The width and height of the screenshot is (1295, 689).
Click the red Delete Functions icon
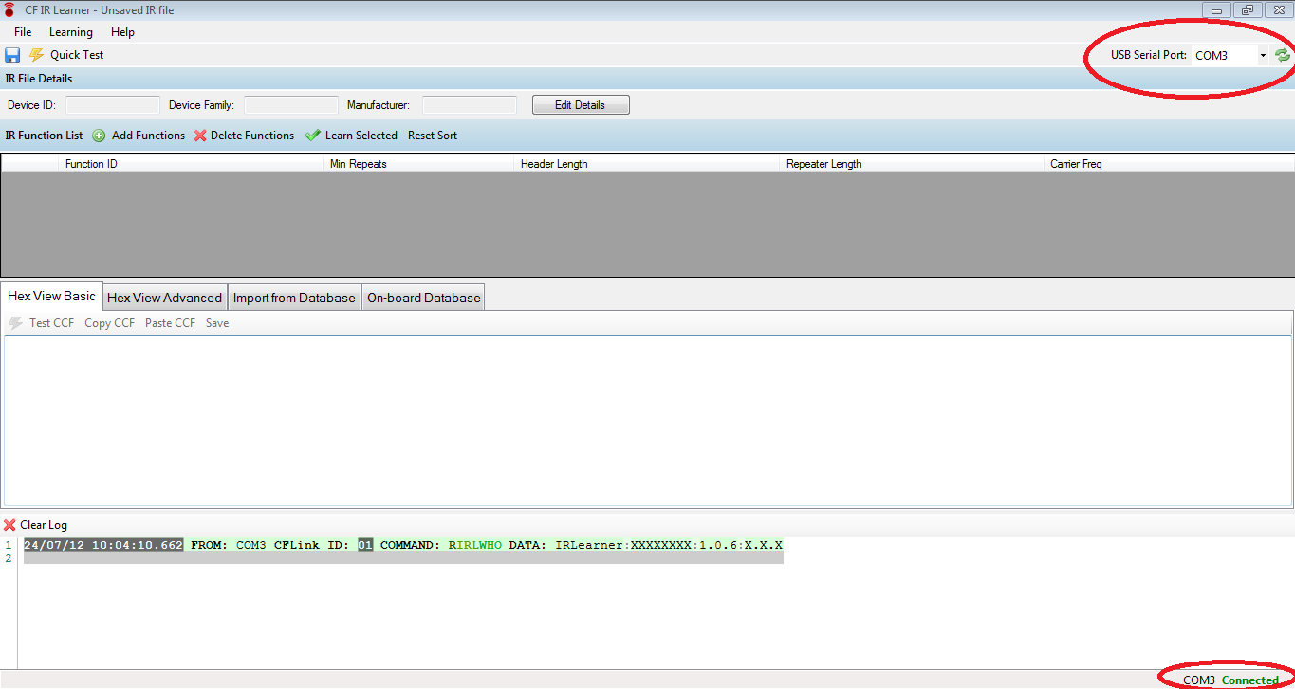pos(200,136)
